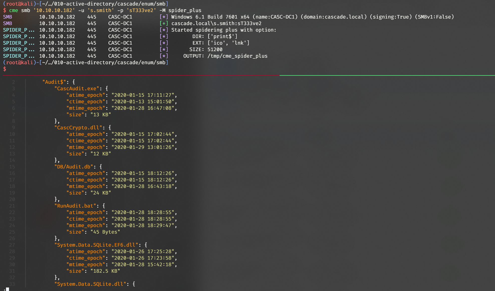Image resolution: width=495 pixels, height=291 pixels.
Task: Click the size value "12 KB"
Action: (101, 154)
